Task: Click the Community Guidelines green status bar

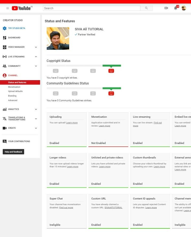Action: [112, 88]
